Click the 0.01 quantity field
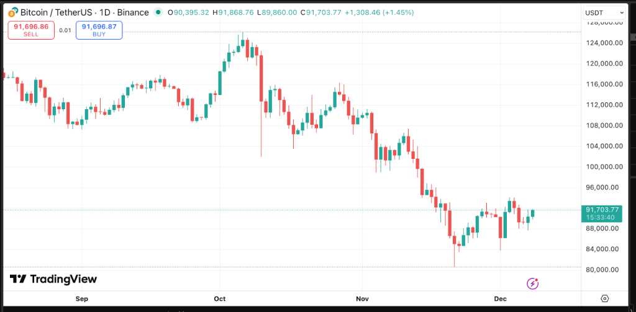This screenshot has width=636, height=312. pos(65,30)
